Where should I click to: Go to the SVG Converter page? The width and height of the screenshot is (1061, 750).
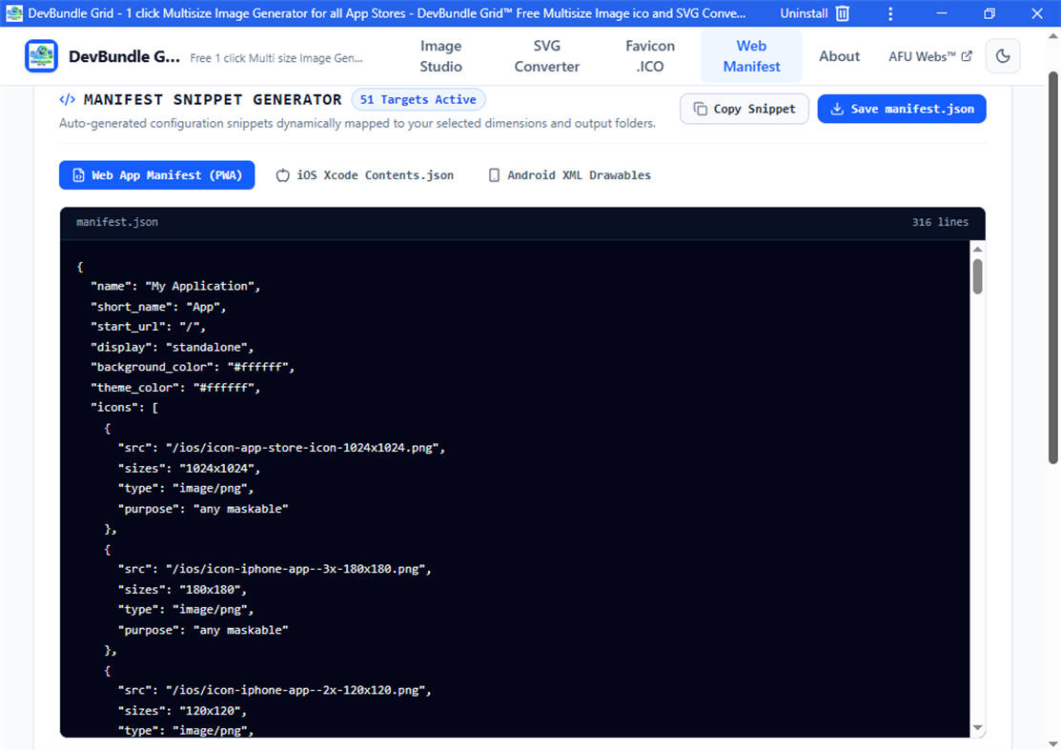tap(547, 56)
